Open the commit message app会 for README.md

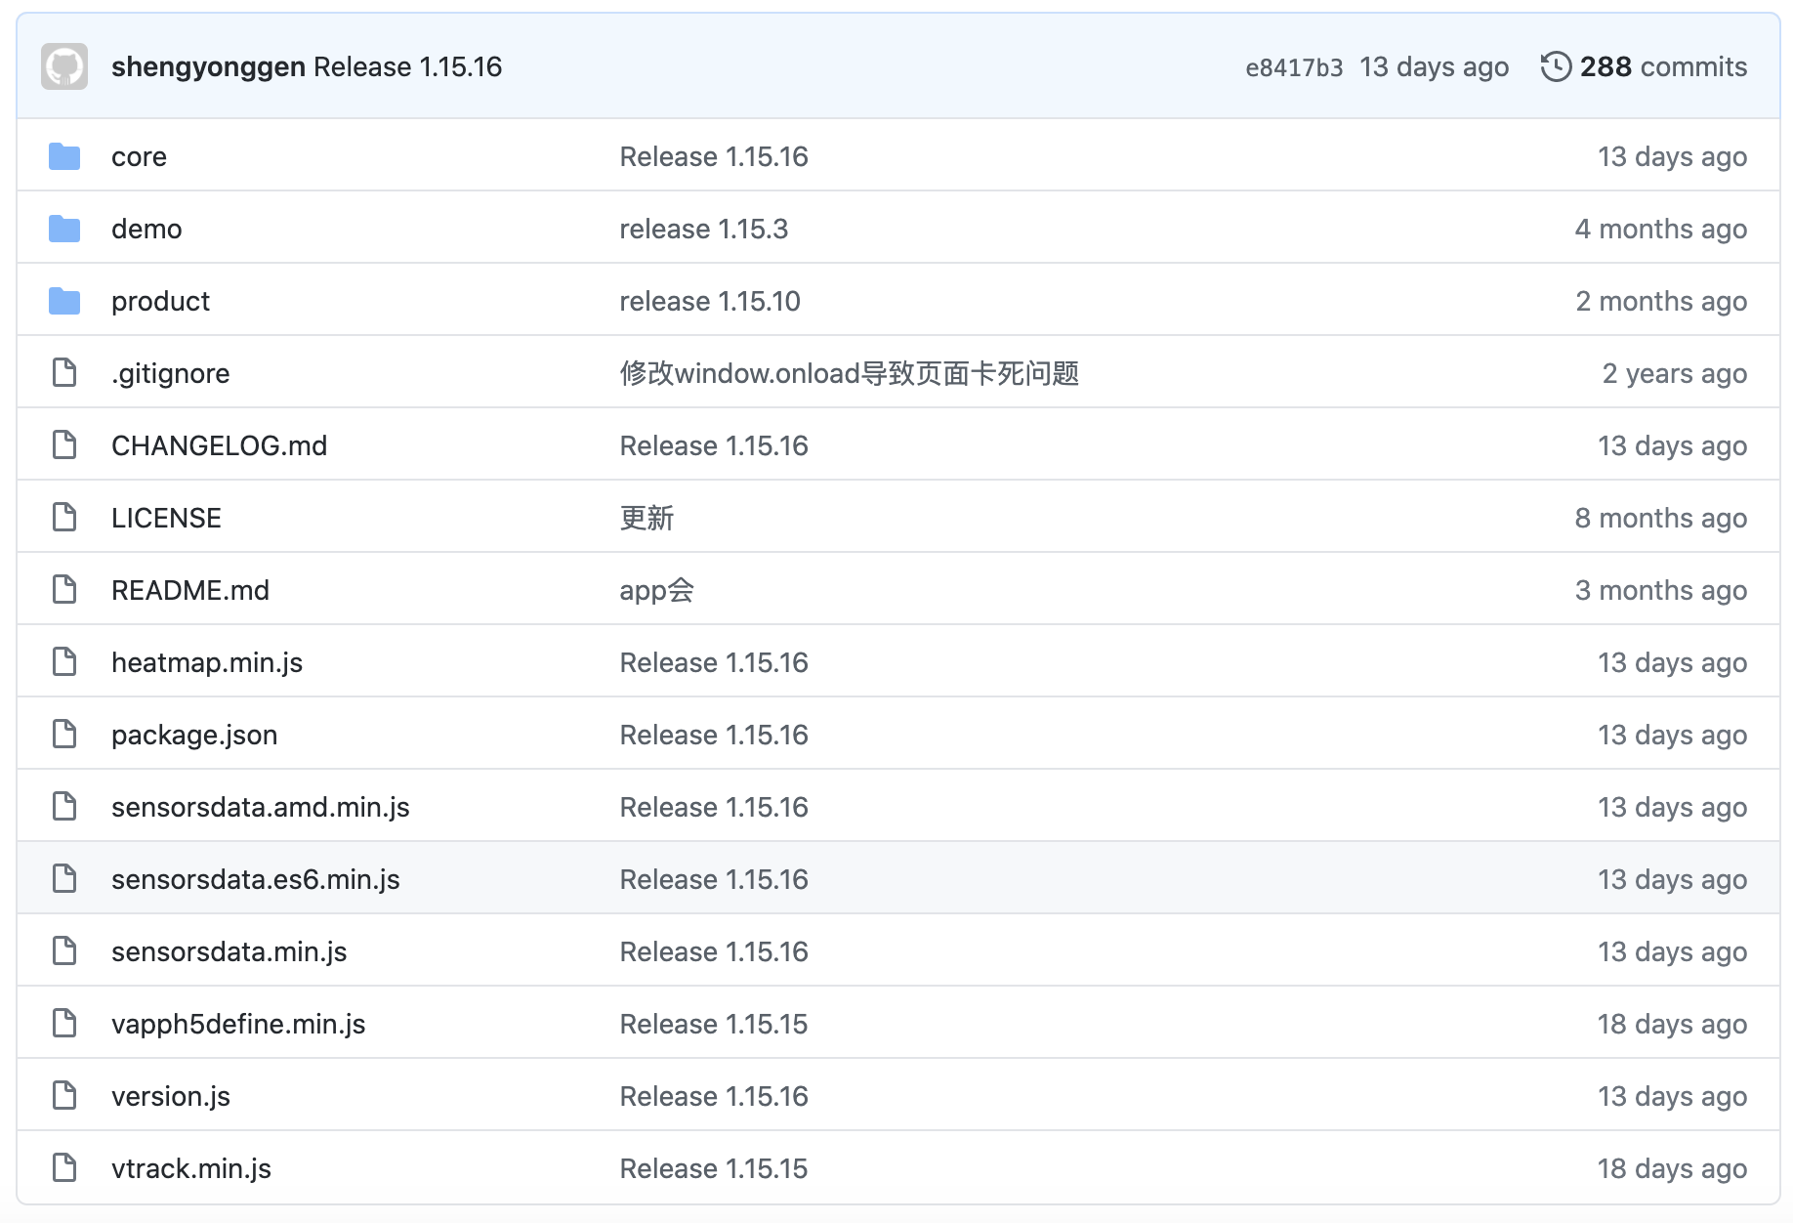tap(655, 589)
